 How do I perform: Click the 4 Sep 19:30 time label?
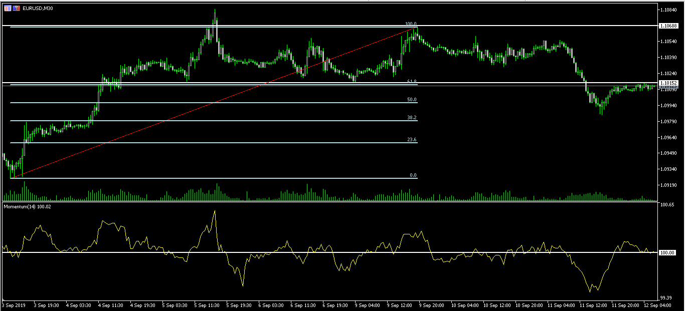142,304
